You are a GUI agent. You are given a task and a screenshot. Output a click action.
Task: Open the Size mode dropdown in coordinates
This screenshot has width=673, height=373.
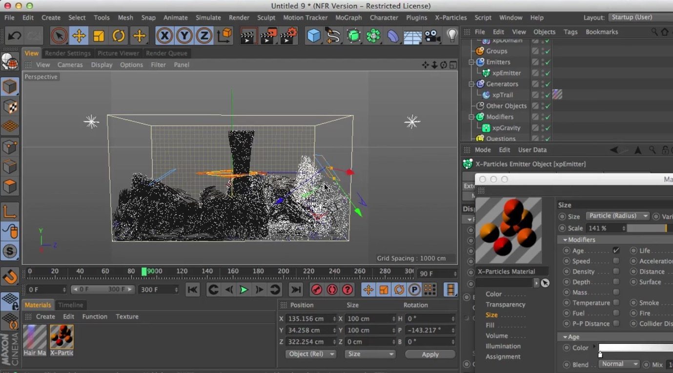coord(370,354)
